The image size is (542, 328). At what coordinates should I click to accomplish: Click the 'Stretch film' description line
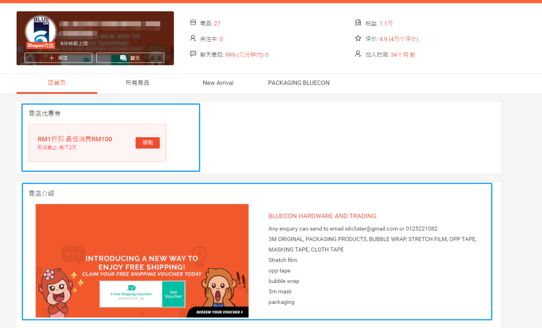pyautogui.click(x=283, y=260)
